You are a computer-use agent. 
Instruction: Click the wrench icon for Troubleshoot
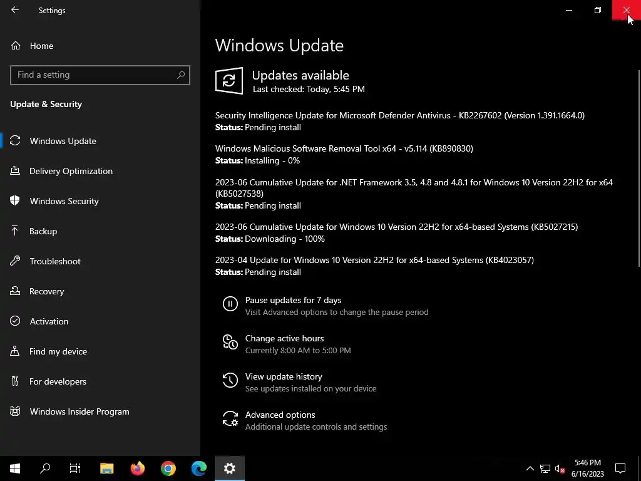(x=15, y=261)
